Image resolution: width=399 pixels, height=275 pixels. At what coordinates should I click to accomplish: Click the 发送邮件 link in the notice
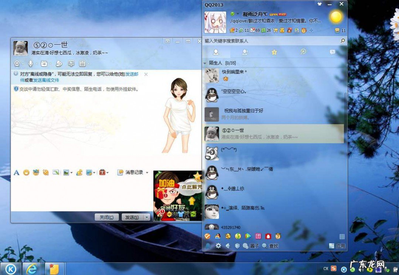click(132, 74)
